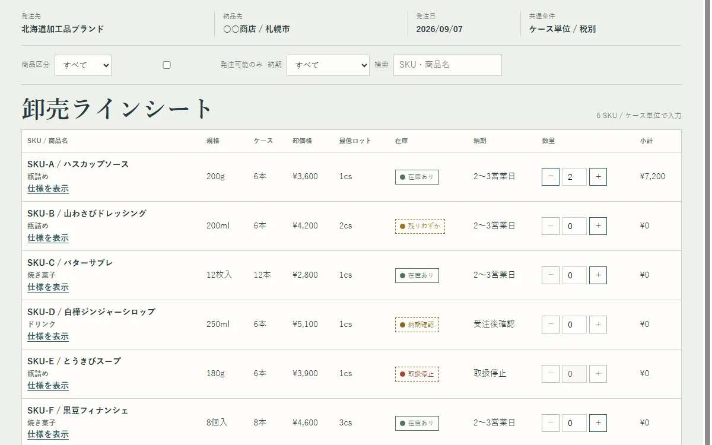Click the 数量 column header
712x445 pixels.
pos(548,141)
